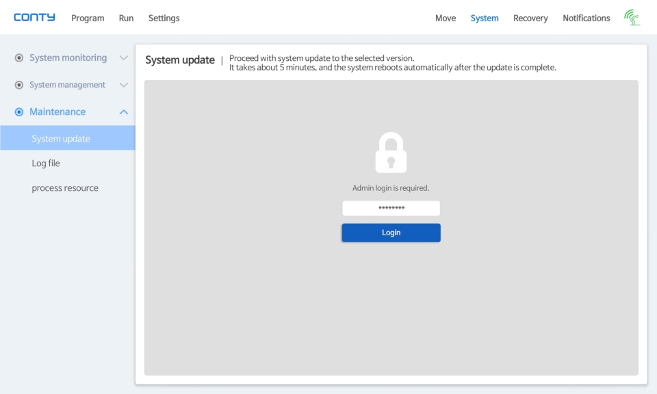Click the blue Login button
This screenshot has width=657, height=394.
(x=391, y=233)
